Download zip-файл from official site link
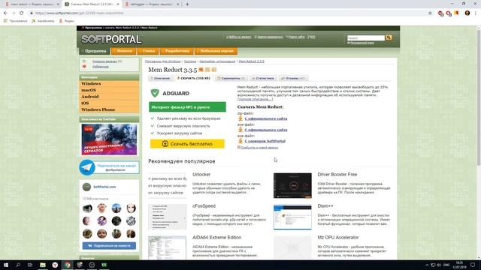The width and height of the screenshot is (481, 270). 265,118
